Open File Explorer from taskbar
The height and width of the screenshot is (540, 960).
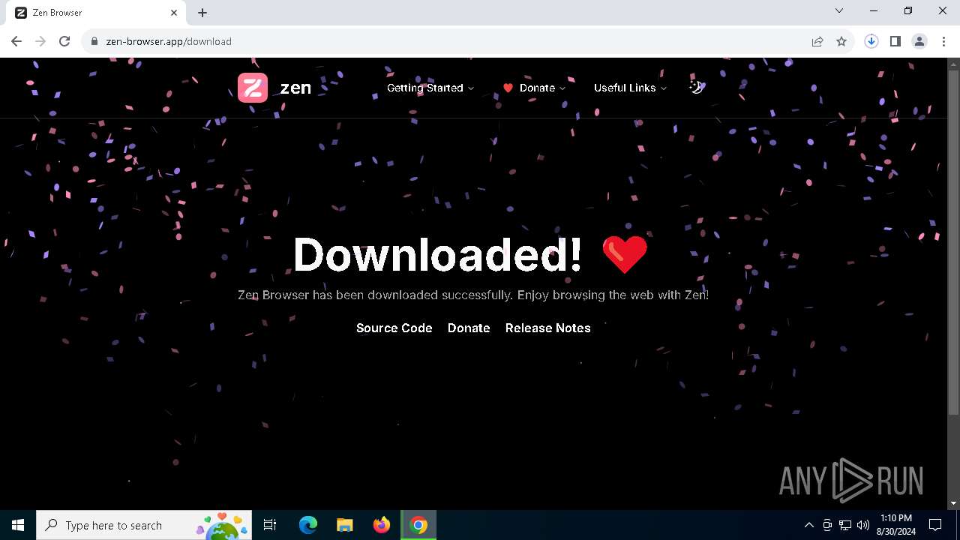pos(345,525)
